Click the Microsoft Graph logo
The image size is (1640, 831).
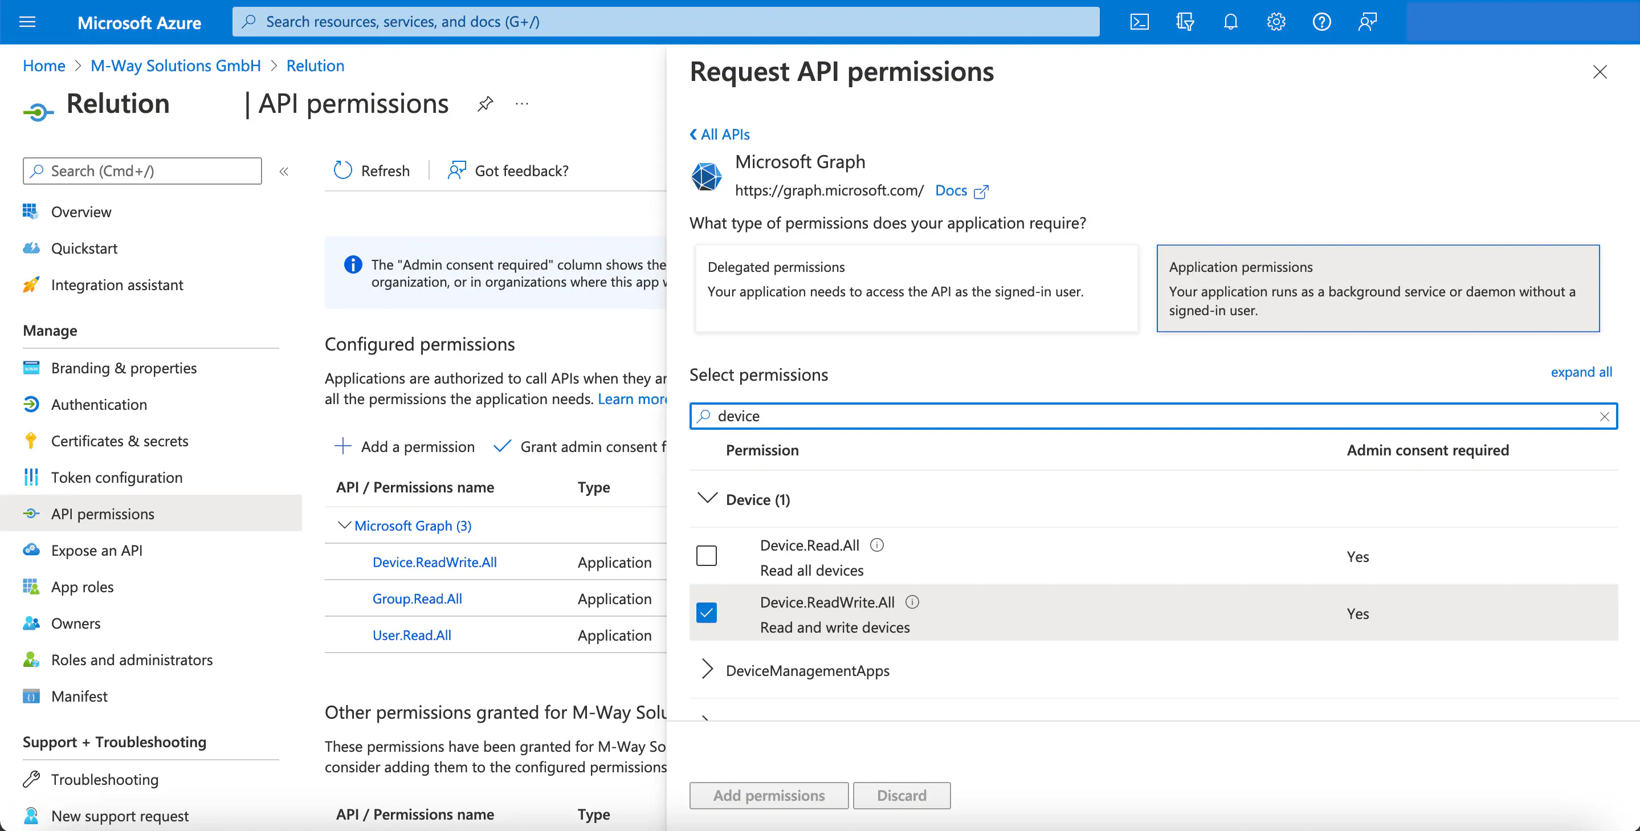click(706, 176)
